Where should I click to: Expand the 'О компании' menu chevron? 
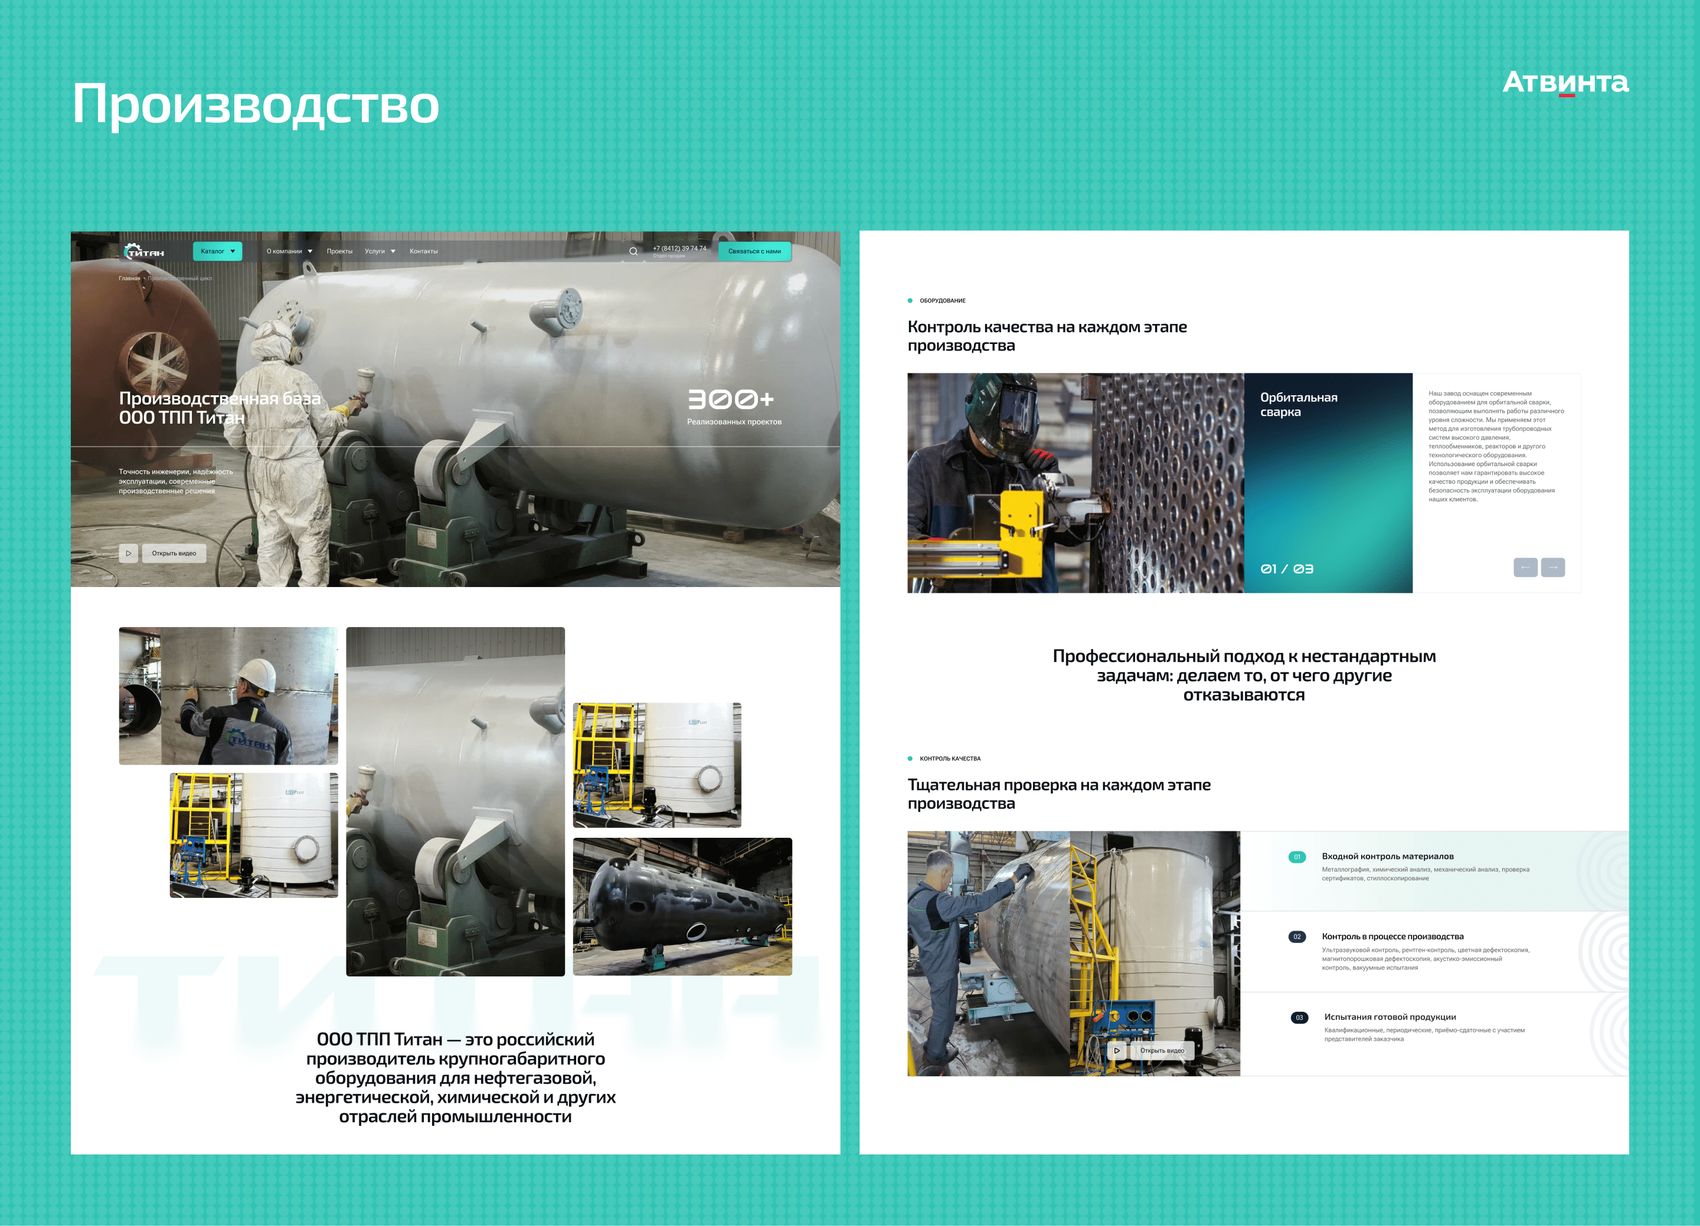(x=309, y=252)
